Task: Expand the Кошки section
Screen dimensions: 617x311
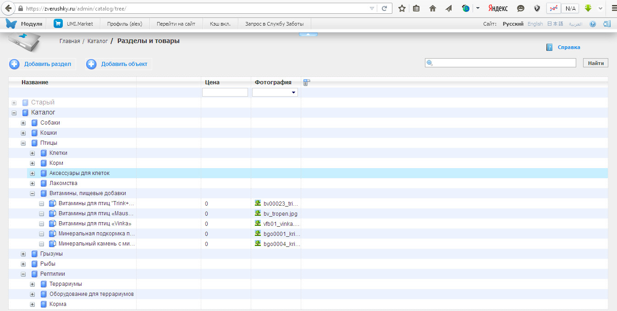Action: click(23, 133)
